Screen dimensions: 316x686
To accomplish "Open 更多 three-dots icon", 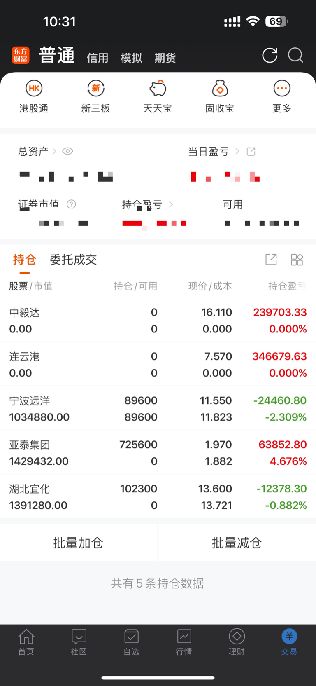I will click(282, 88).
